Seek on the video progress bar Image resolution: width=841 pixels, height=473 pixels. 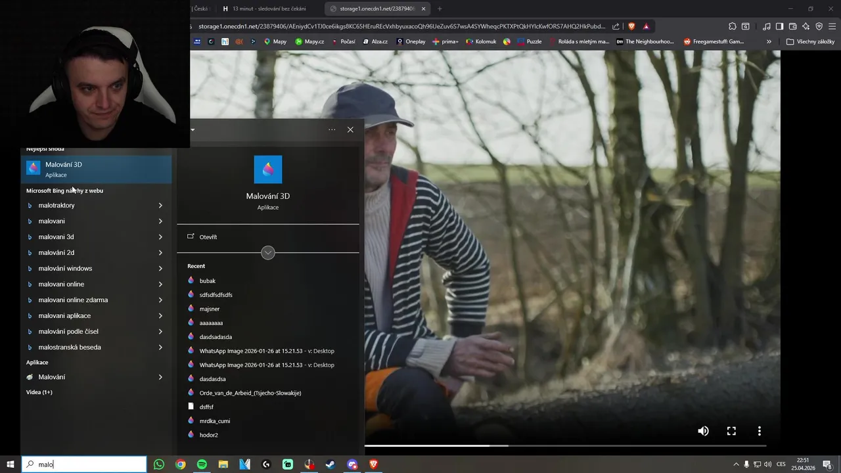coord(565,445)
